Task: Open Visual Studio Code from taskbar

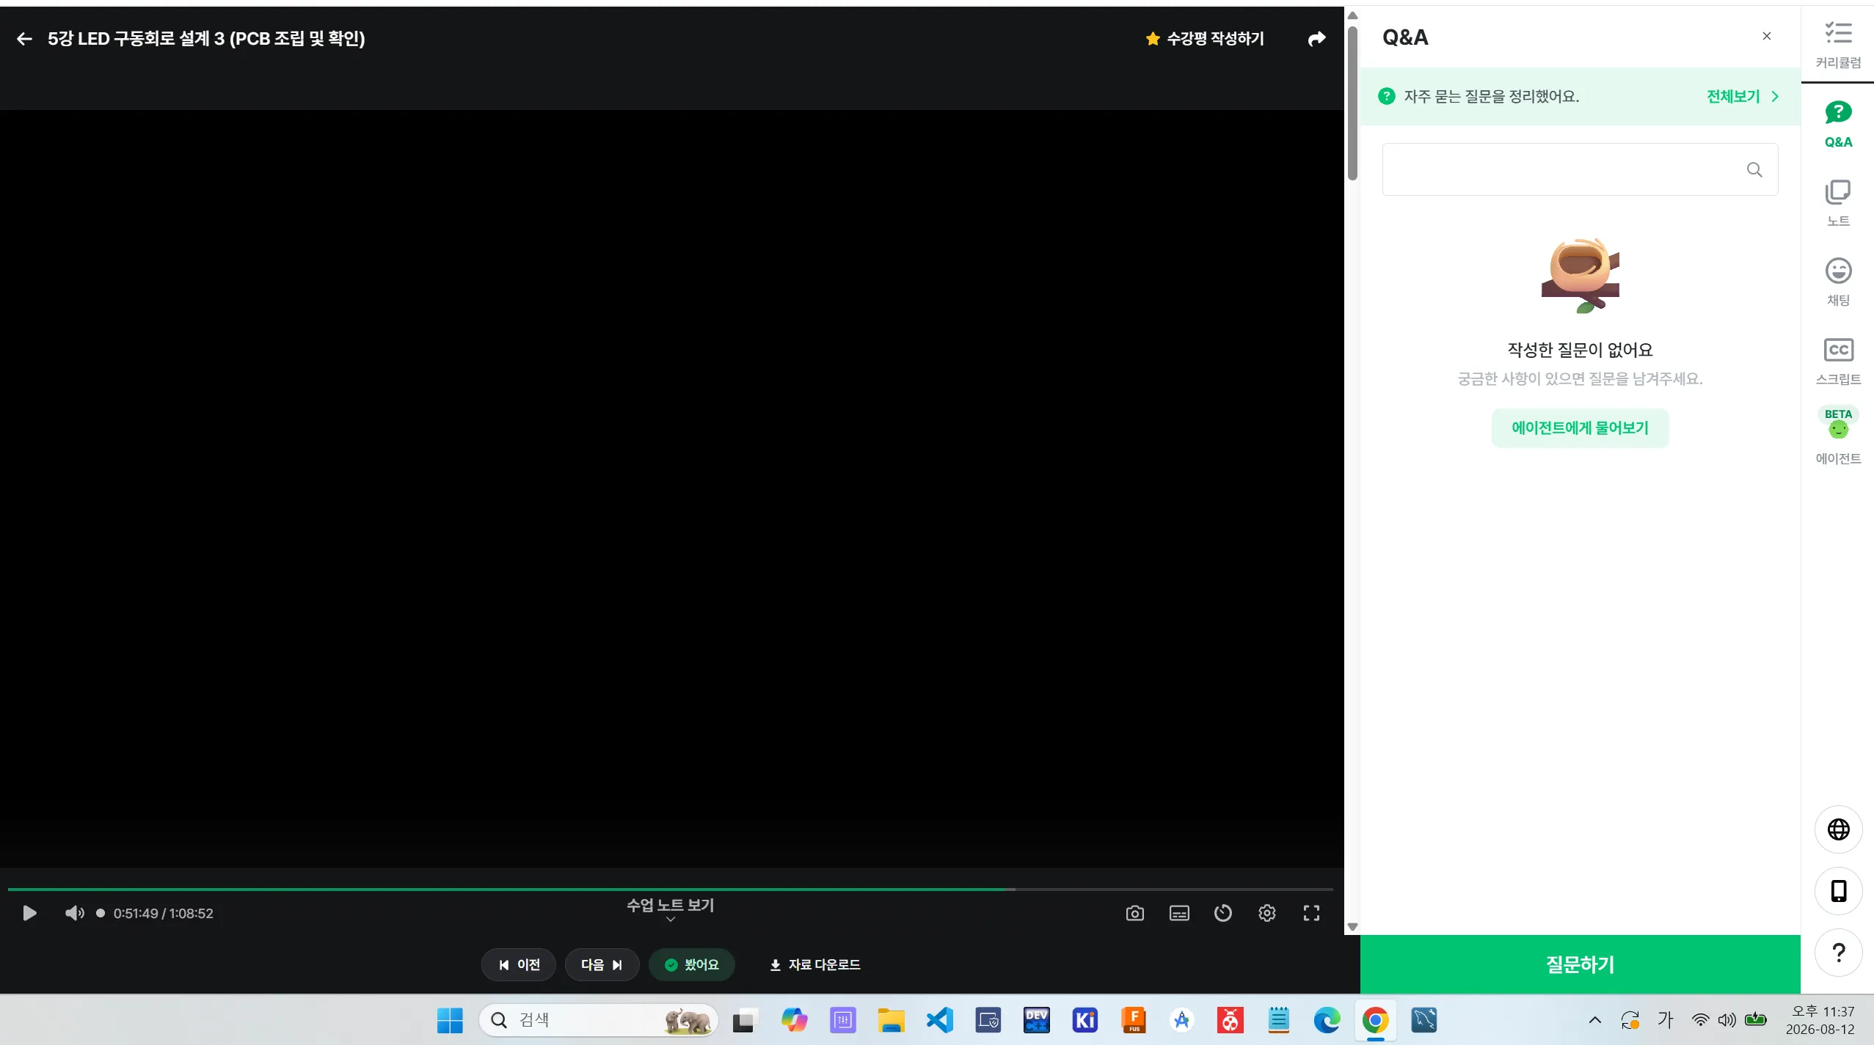Action: (x=939, y=1020)
